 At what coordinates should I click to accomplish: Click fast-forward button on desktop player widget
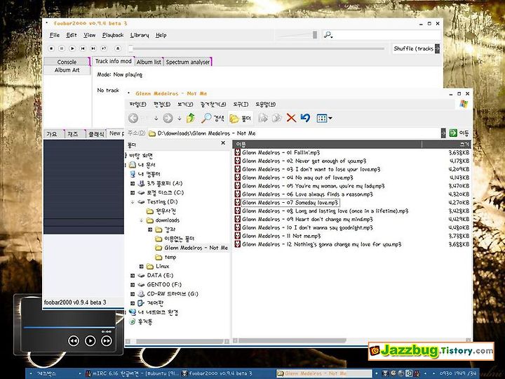click(x=107, y=340)
